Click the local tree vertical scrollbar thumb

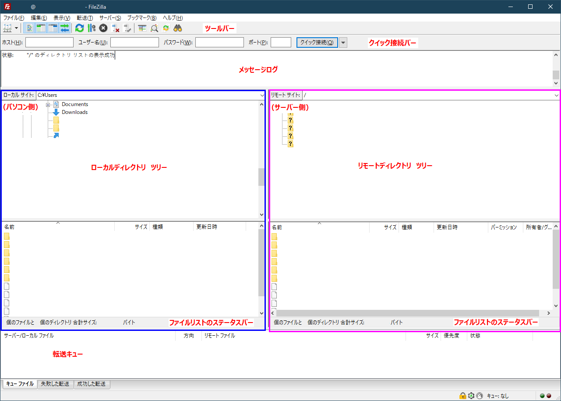click(261, 177)
